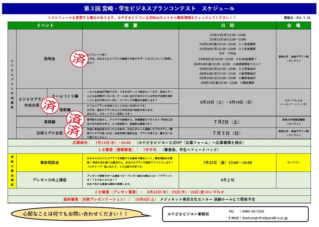This screenshot has height=227, width=319.
Task: Click the '実践編' event cell
Action: click(x=50, y=122)
